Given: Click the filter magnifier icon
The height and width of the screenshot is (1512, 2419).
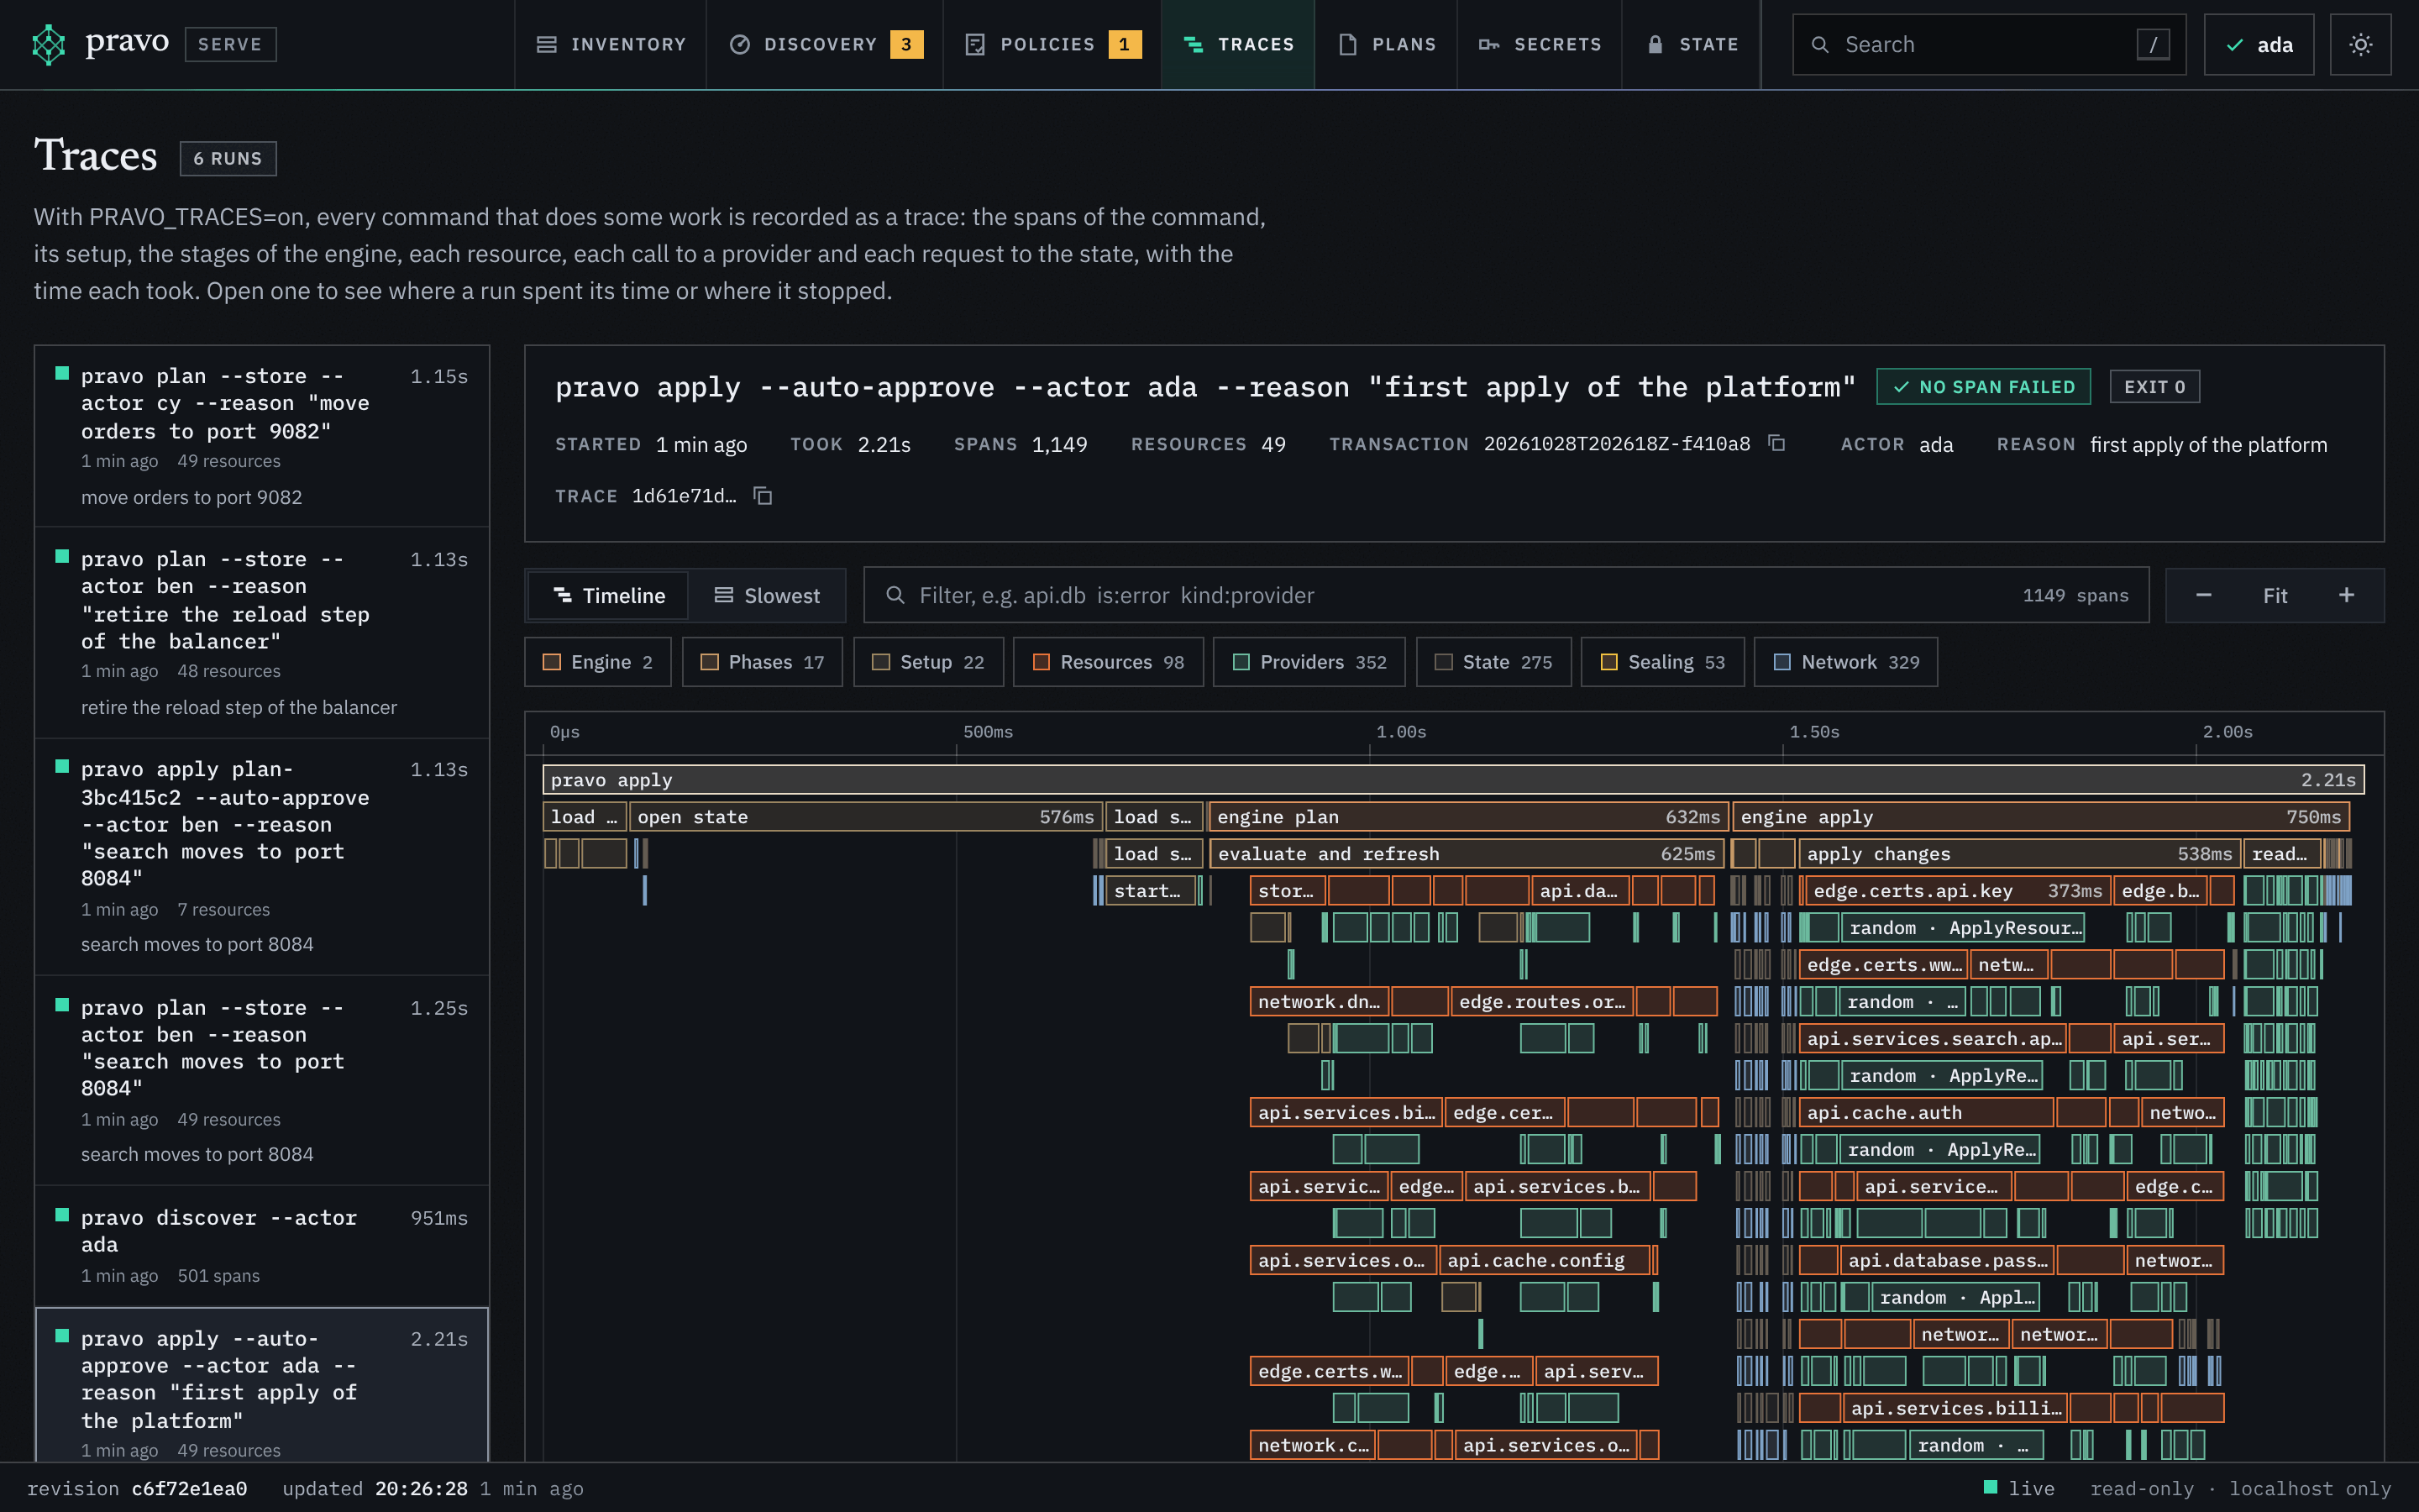Looking at the screenshot, I should click(x=895, y=595).
